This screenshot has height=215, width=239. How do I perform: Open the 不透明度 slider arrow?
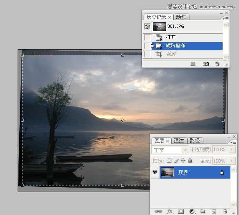232,149
